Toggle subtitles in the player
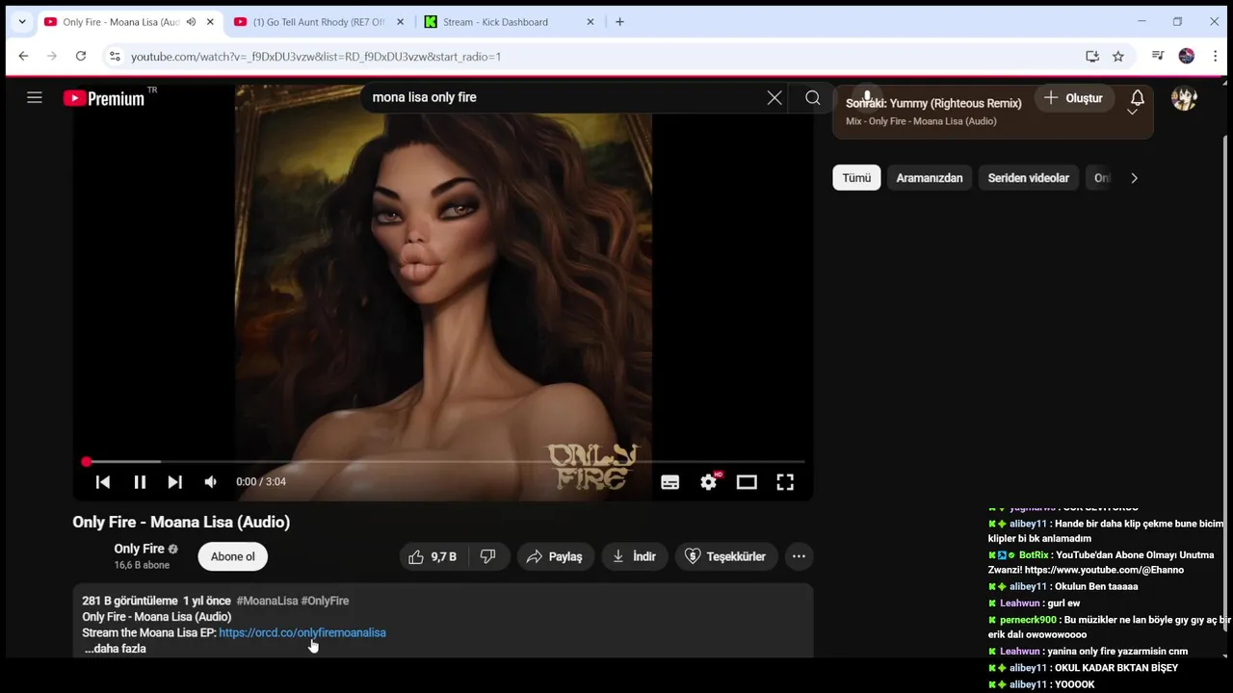Viewport: 1233px width, 693px height. click(670, 482)
